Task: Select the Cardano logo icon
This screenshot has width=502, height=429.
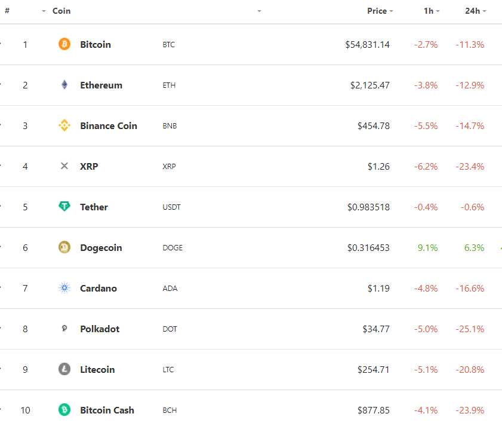Action: pyautogui.click(x=64, y=288)
